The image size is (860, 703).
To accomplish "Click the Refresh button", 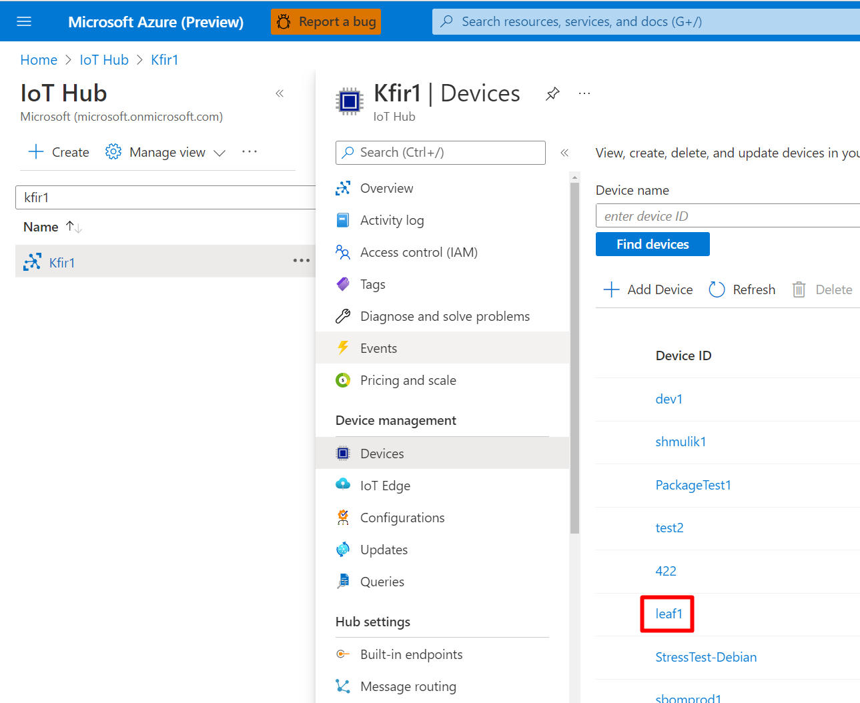I will [x=742, y=289].
